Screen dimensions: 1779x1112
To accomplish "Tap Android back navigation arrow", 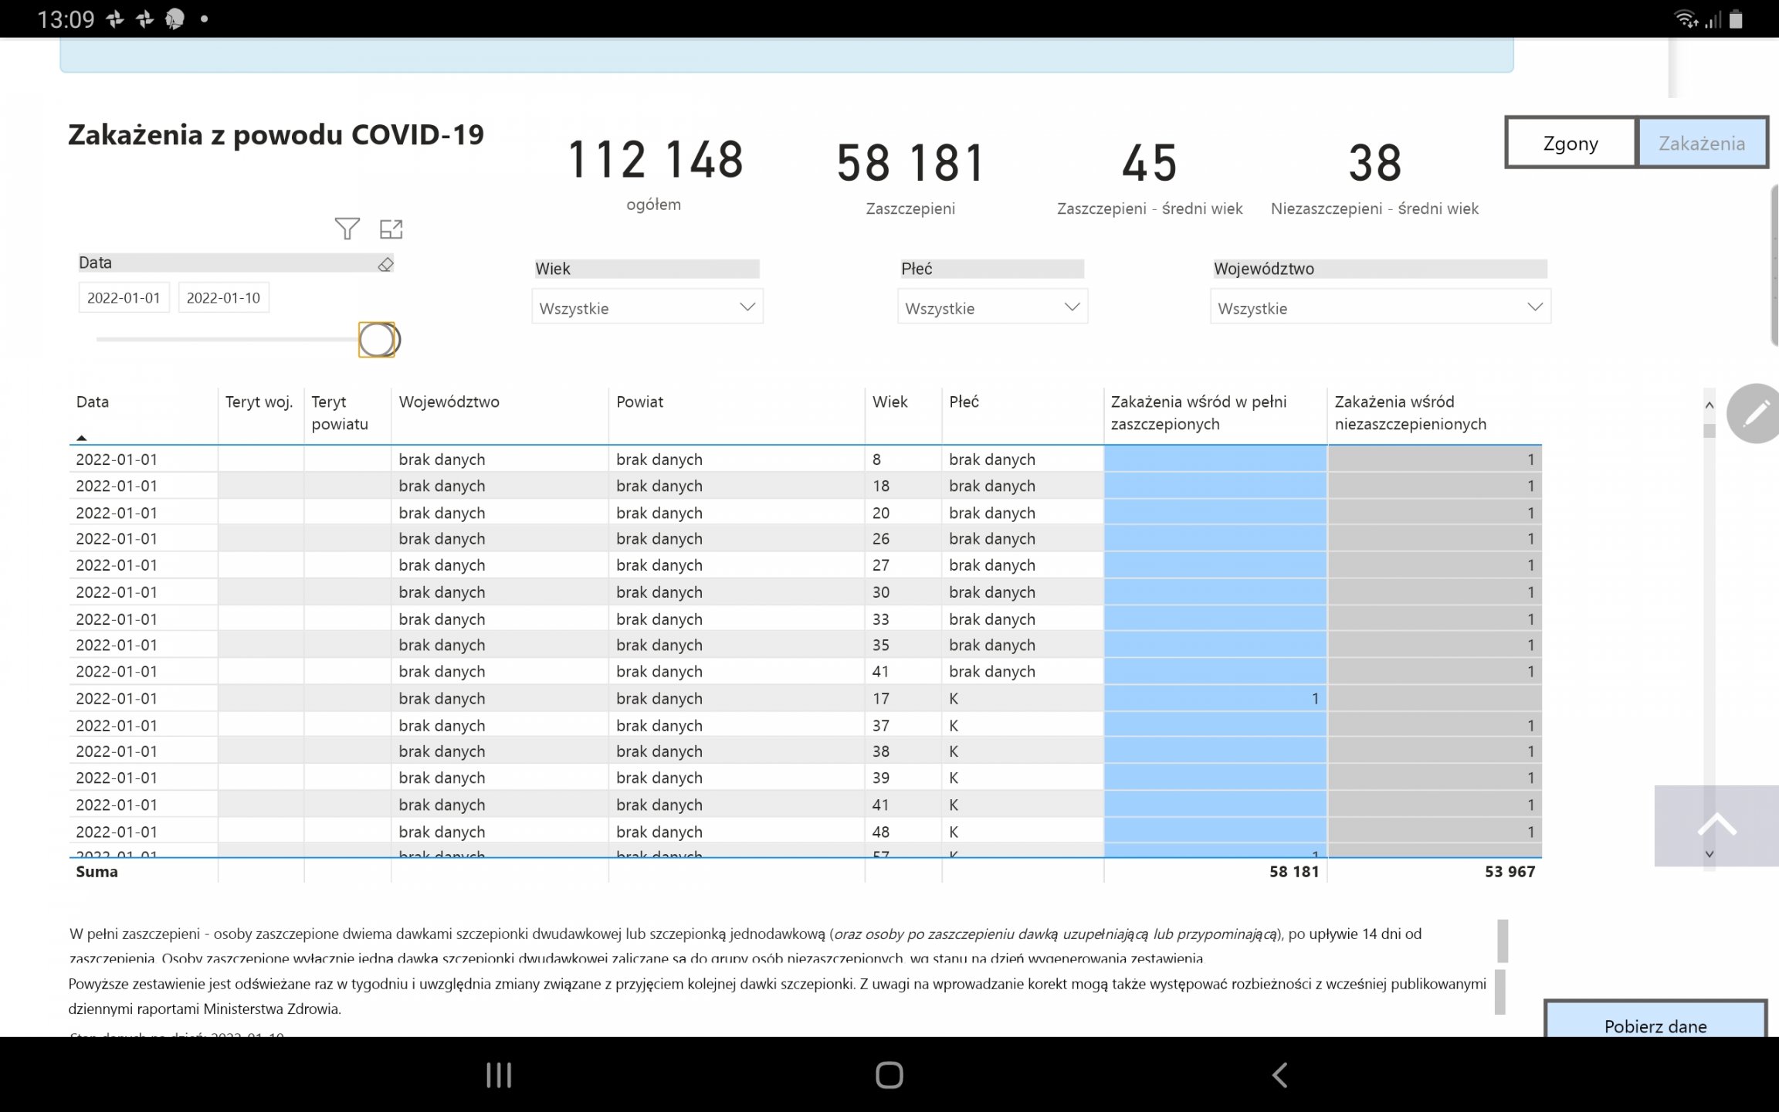I will (x=1279, y=1075).
